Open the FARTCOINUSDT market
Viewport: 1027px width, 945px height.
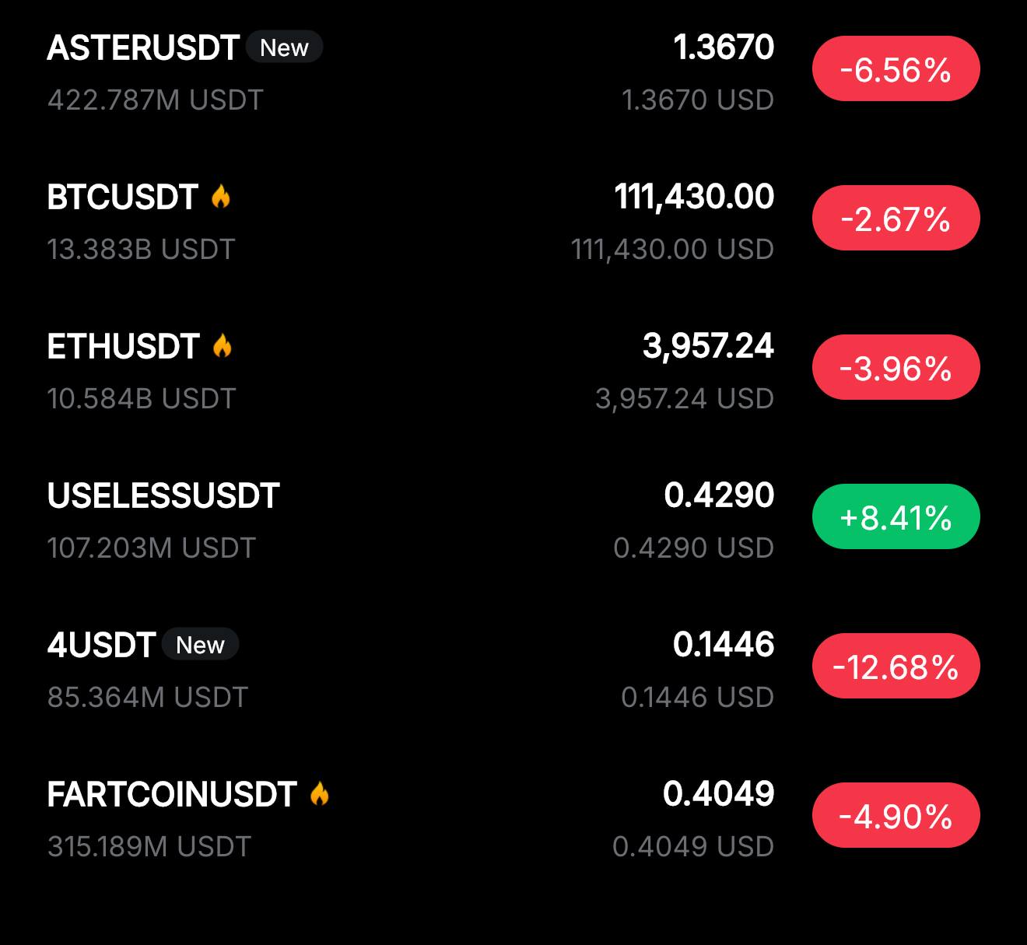point(172,795)
